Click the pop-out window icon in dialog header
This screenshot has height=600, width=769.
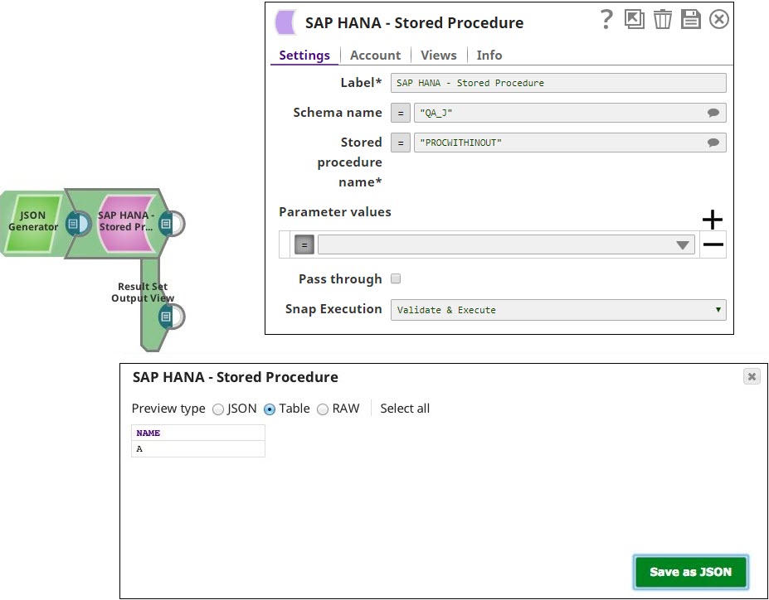pyautogui.click(x=634, y=20)
